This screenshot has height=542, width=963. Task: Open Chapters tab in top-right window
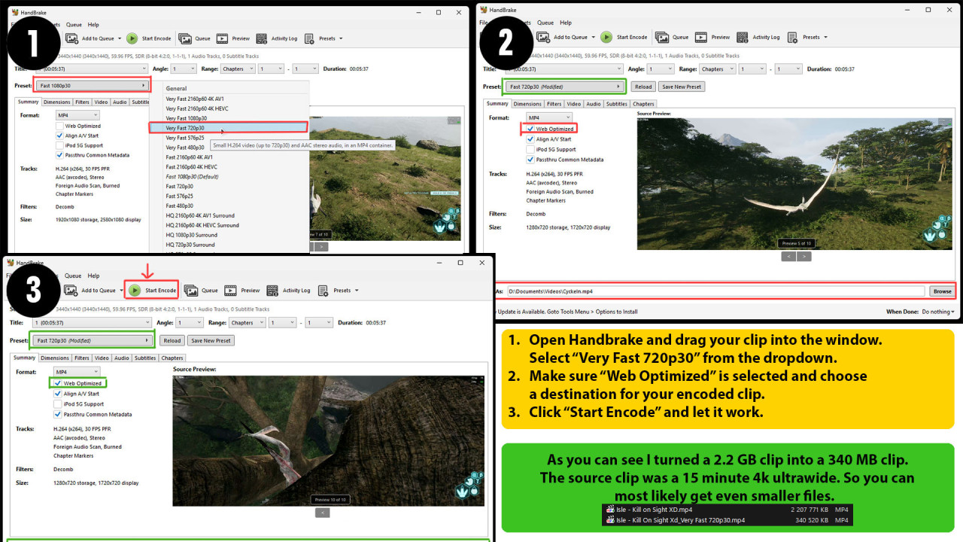(643, 104)
